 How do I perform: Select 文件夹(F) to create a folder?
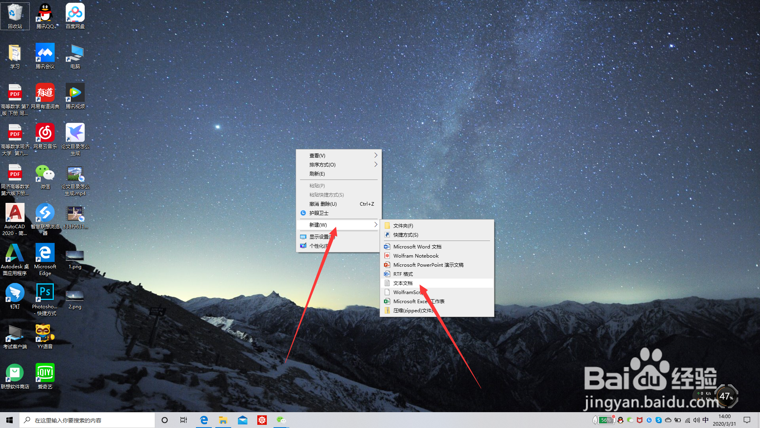coord(403,225)
